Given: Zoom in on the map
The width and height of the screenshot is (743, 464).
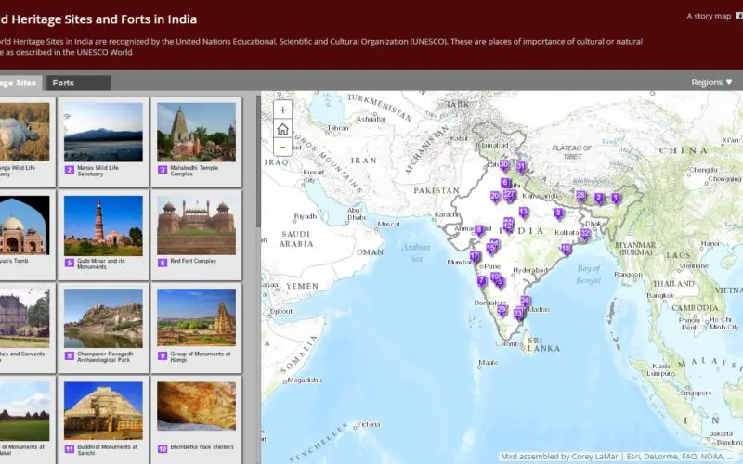Looking at the screenshot, I should click(282, 110).
